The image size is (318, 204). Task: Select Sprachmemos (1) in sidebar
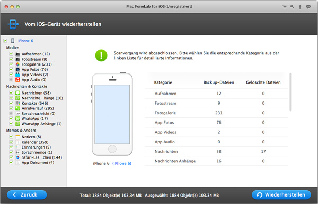tap(37, 152)
